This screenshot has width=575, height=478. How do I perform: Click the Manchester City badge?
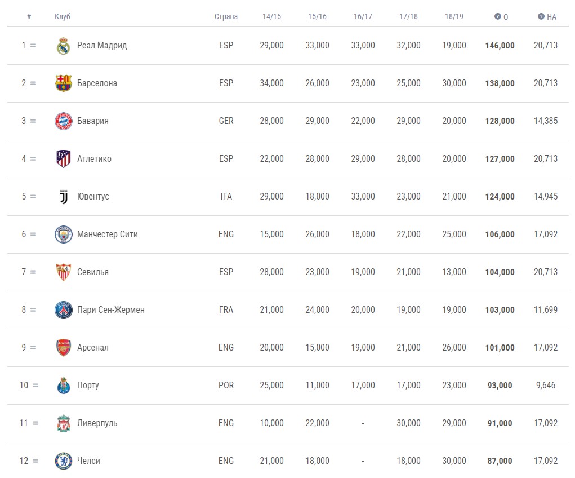(x=64, y=234)
